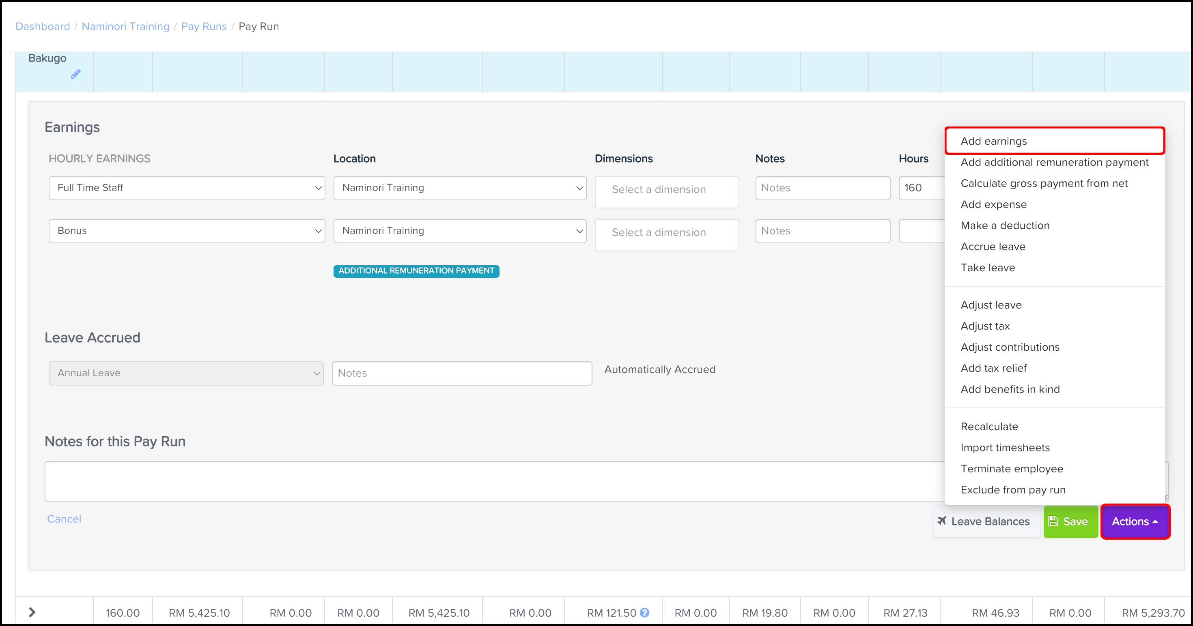This screenshot has width=1193, height=626.
Task: Select Add earnings from Actions menu
Action: click(x=993, y=141)
